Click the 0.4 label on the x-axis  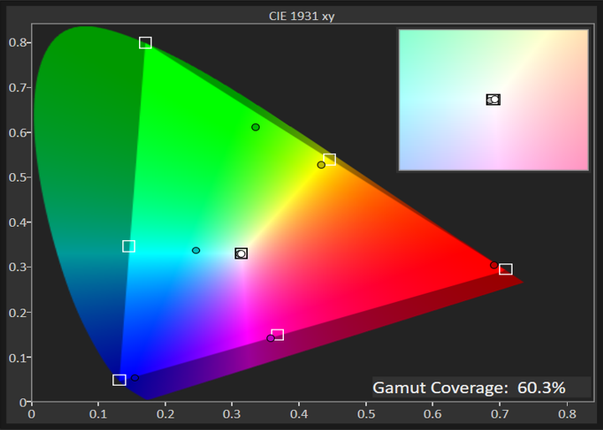click(300, 412)
